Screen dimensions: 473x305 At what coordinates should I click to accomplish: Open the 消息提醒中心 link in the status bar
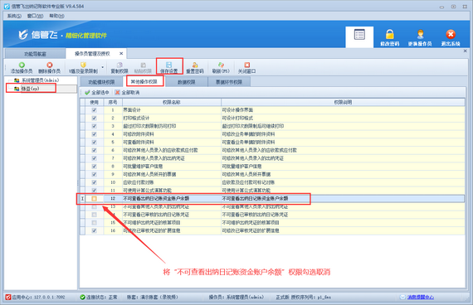421,298
